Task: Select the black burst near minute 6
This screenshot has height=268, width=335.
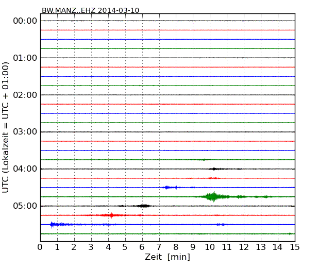Action: tap(144, 206)
